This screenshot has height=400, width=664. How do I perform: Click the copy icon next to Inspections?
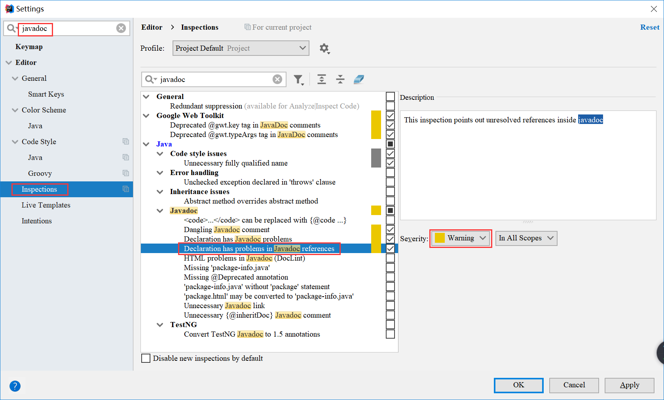(125, 189)
